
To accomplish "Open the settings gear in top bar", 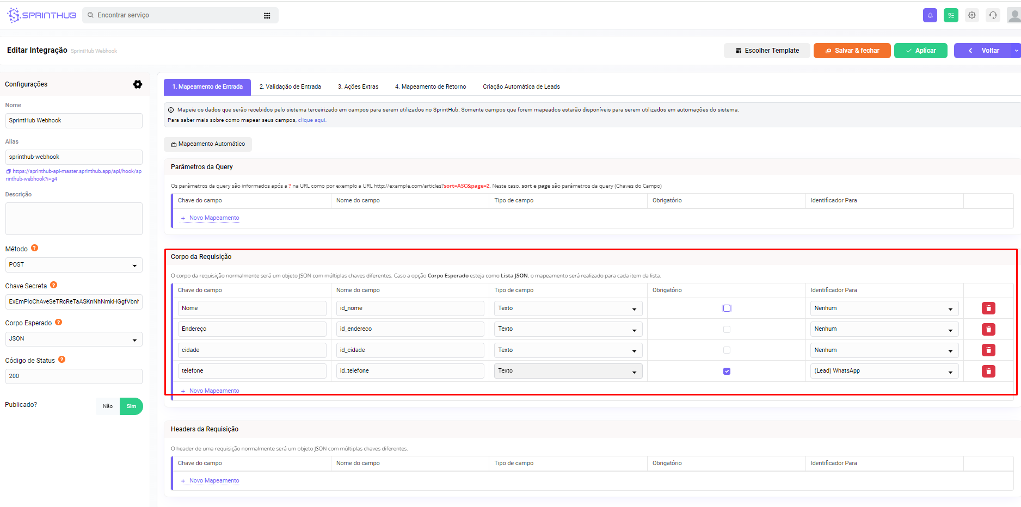I will pos(971,15).
